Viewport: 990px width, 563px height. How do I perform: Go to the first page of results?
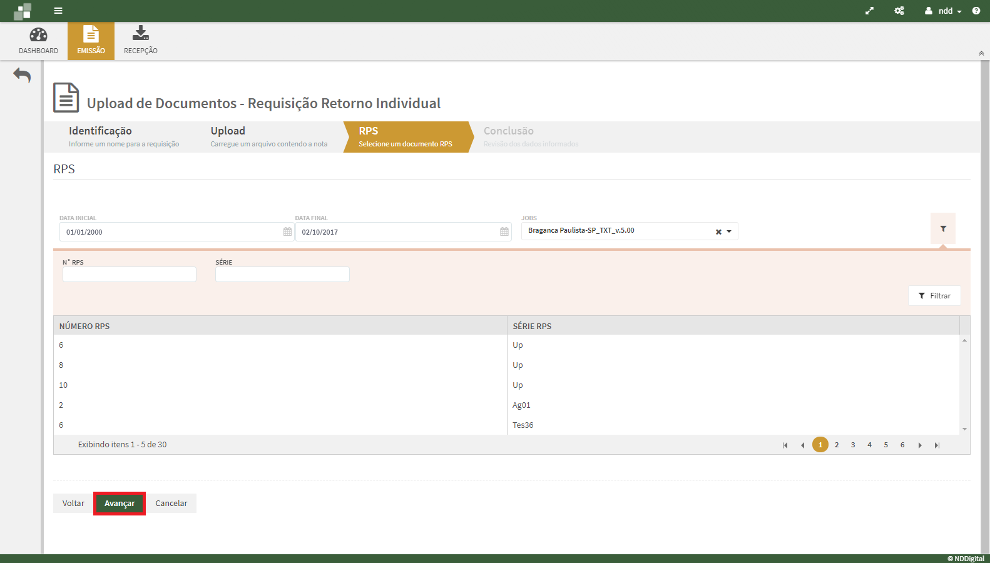point(785,445)
